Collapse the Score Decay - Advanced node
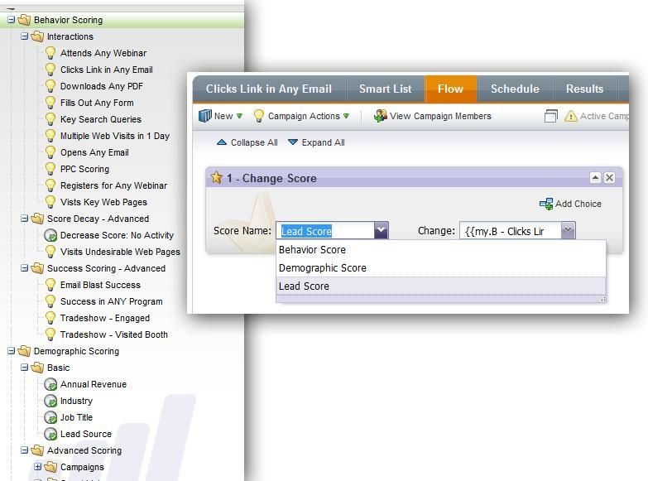 click(x=24, y=218)
